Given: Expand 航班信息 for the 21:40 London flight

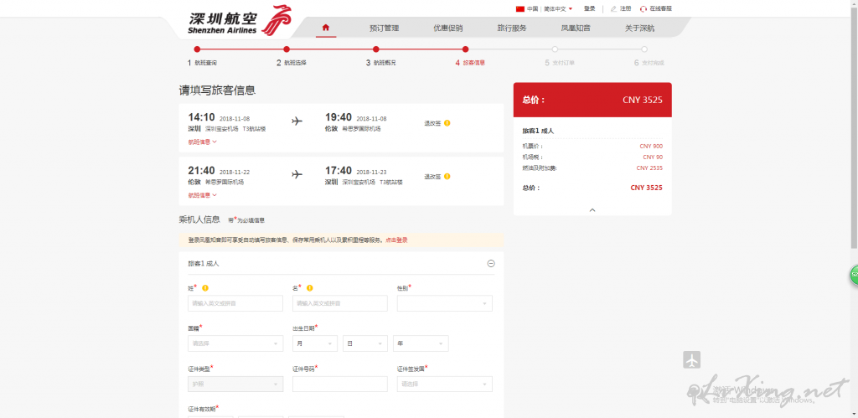Looking at the screenshot, I should click(x=202, y=195).
